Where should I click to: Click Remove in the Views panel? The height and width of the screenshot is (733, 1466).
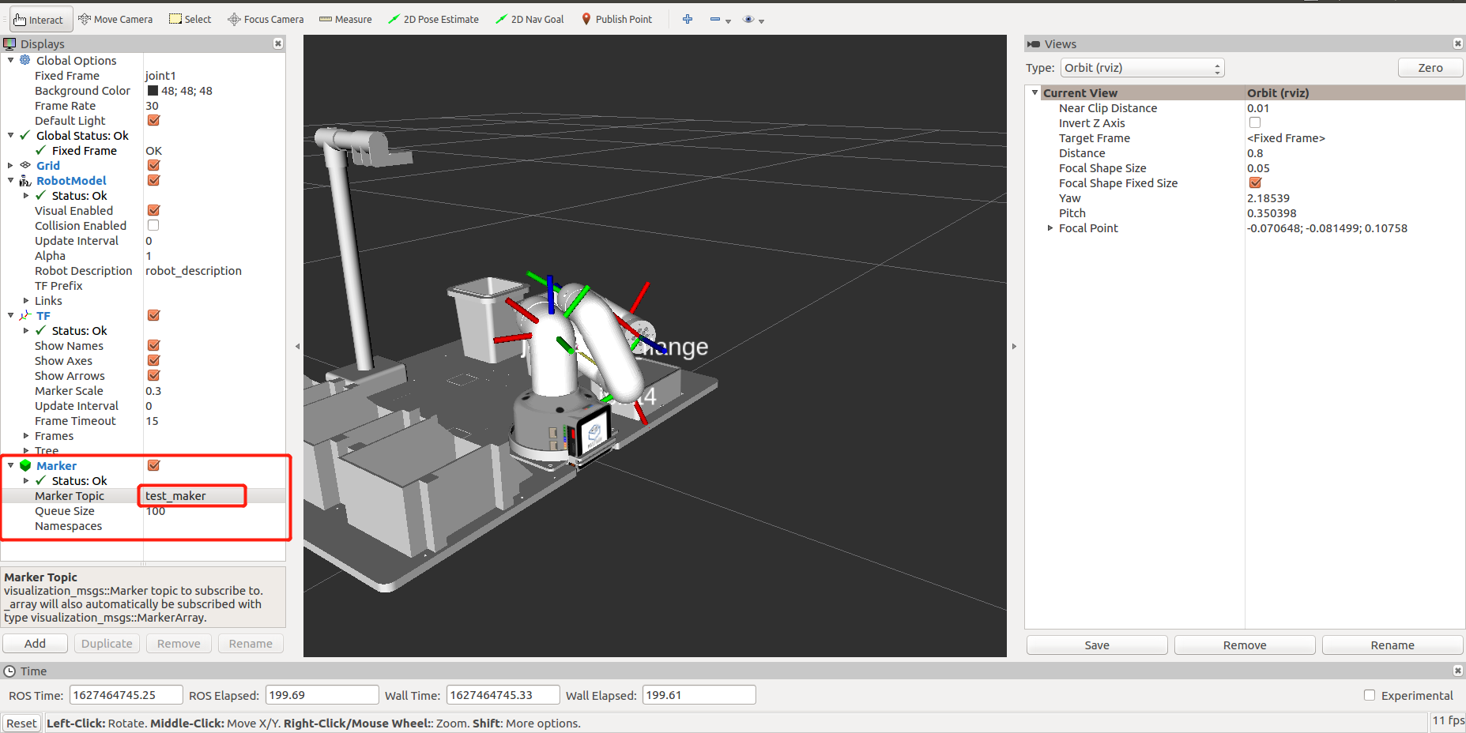point(1245,645)
